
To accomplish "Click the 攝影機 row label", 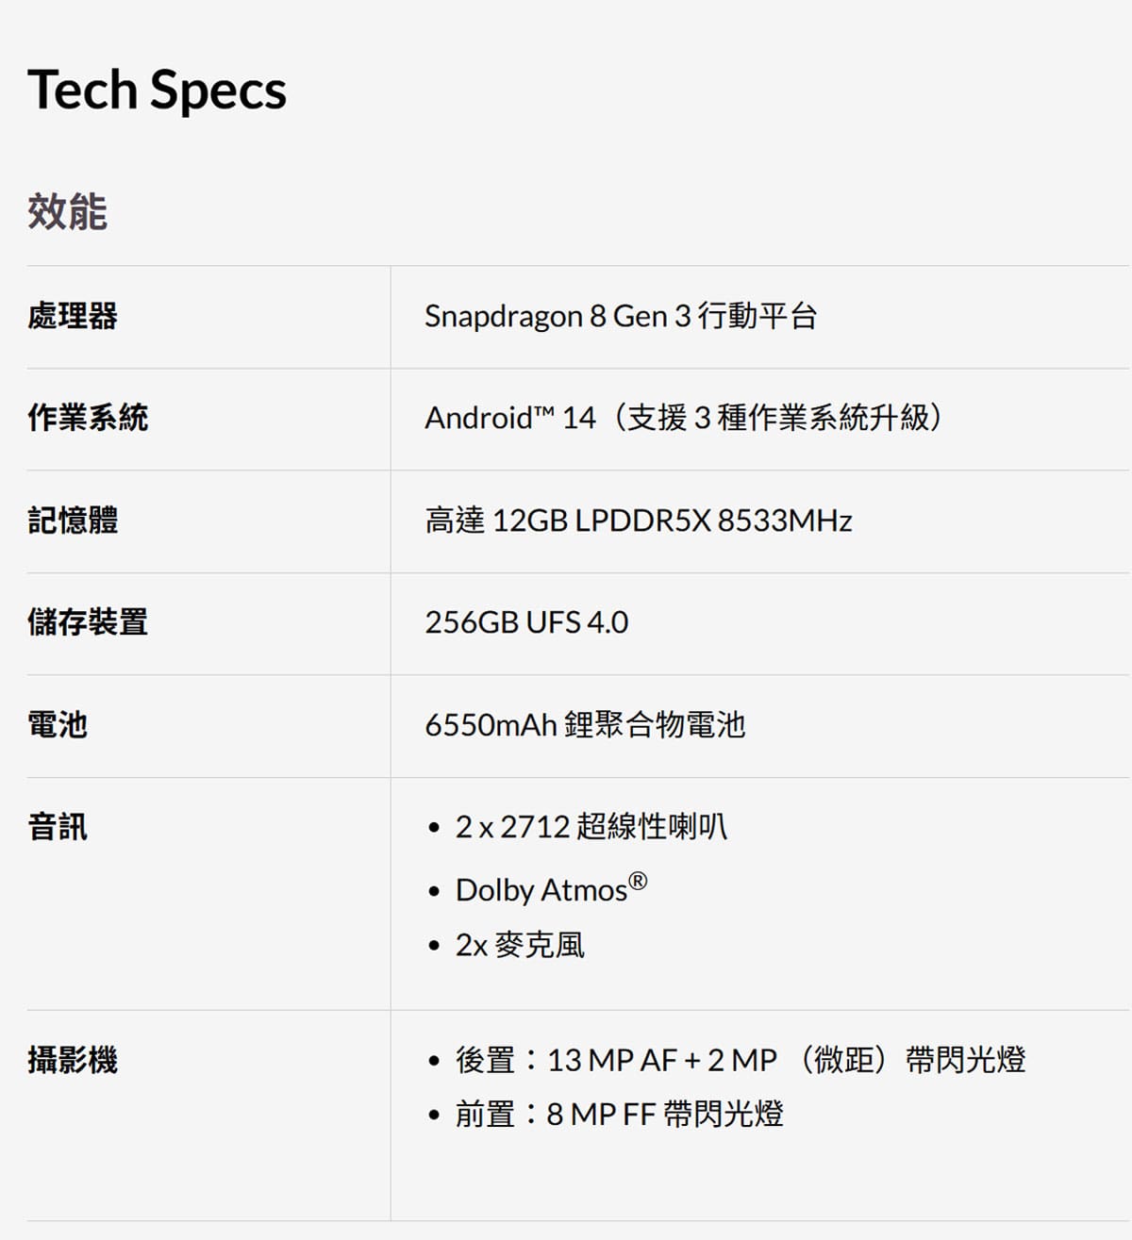I will 73,1060.
